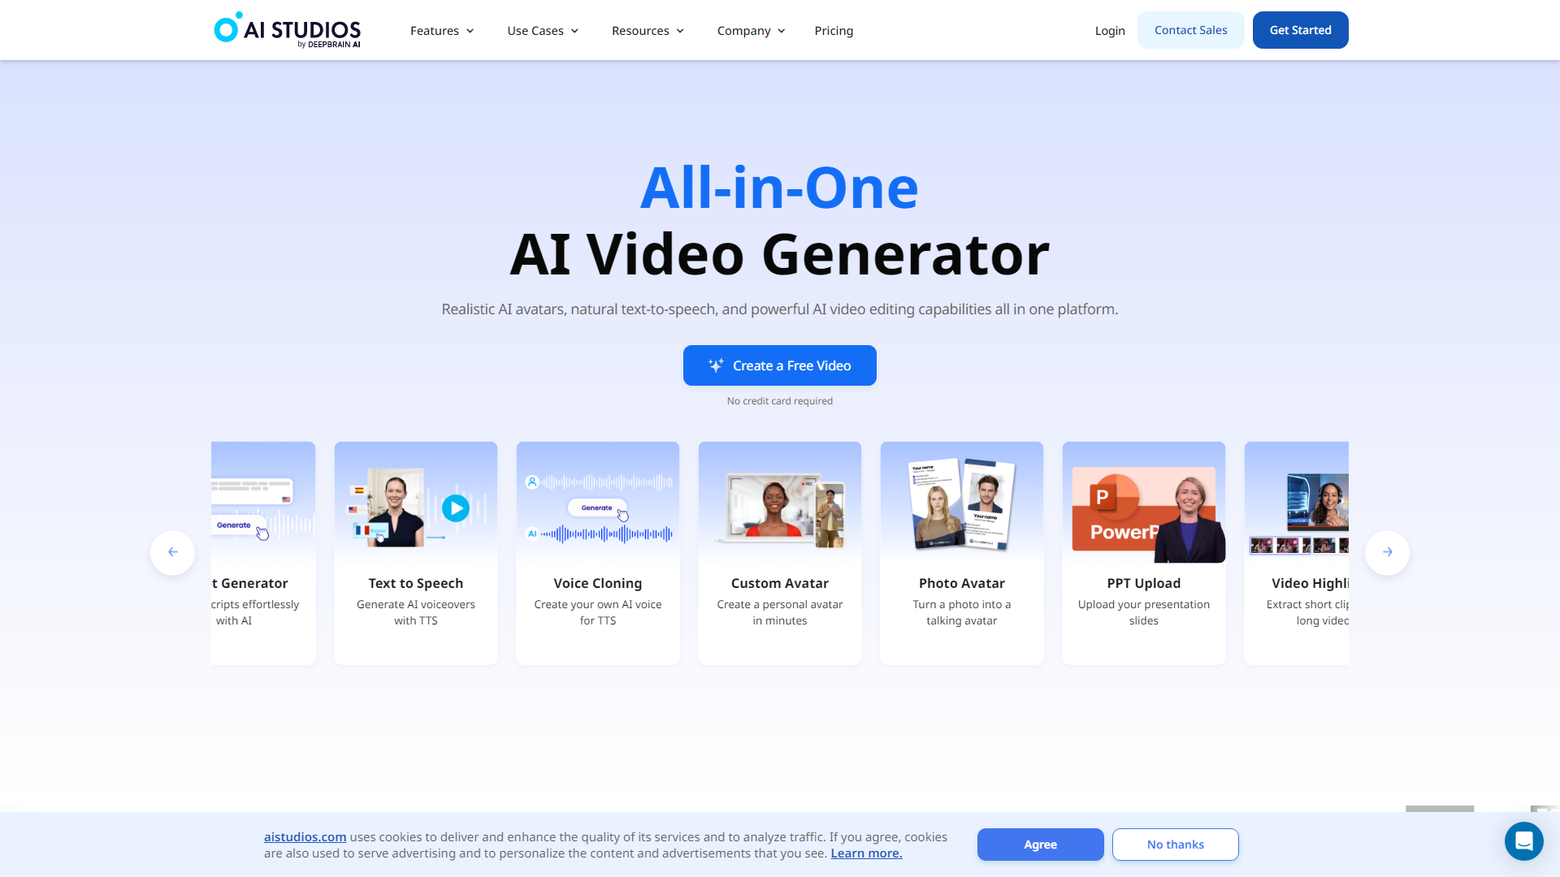
Task: Click the Text to Speech feature icon
Action: [416, 508]
